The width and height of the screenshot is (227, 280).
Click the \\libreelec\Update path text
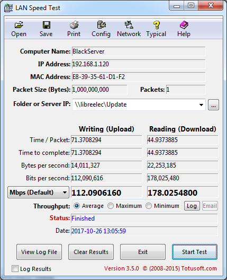[x=101, y=104]
